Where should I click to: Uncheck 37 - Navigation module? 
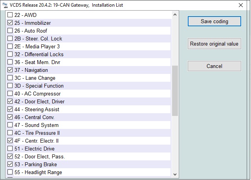point(10,70)
